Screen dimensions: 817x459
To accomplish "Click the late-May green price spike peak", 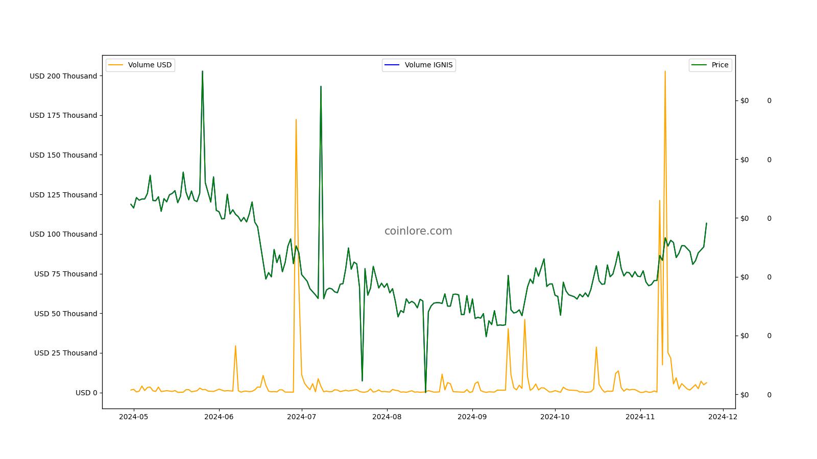I will [202, 72].
